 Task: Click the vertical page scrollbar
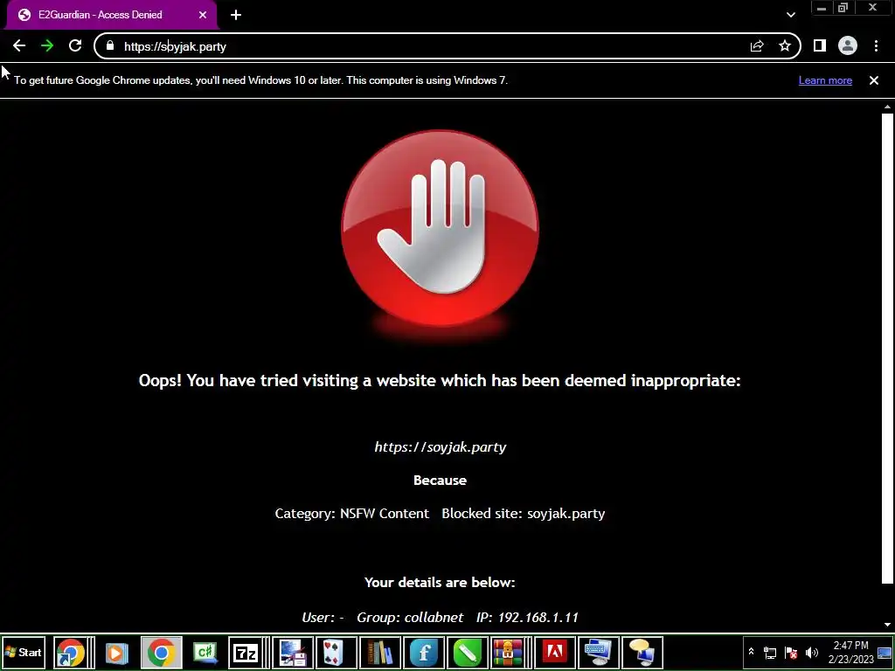[887, 348]
